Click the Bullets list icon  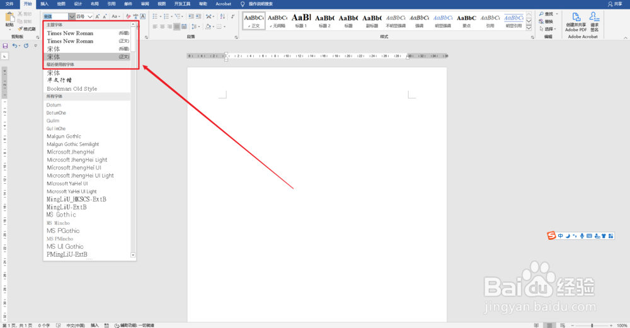click(155, 16)
